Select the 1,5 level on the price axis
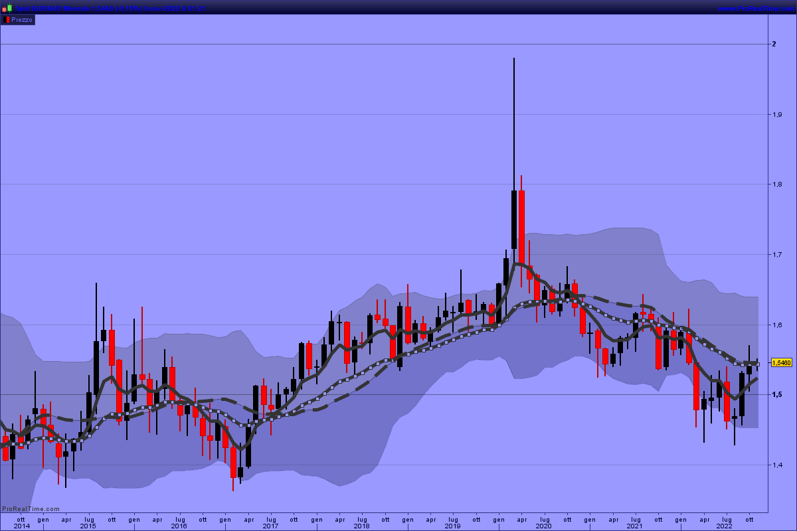 pos(776,395)
